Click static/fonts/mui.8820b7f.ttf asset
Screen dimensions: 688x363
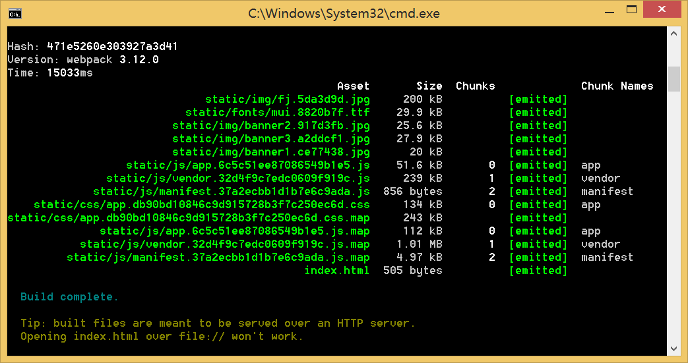click(x=277, y=112)
